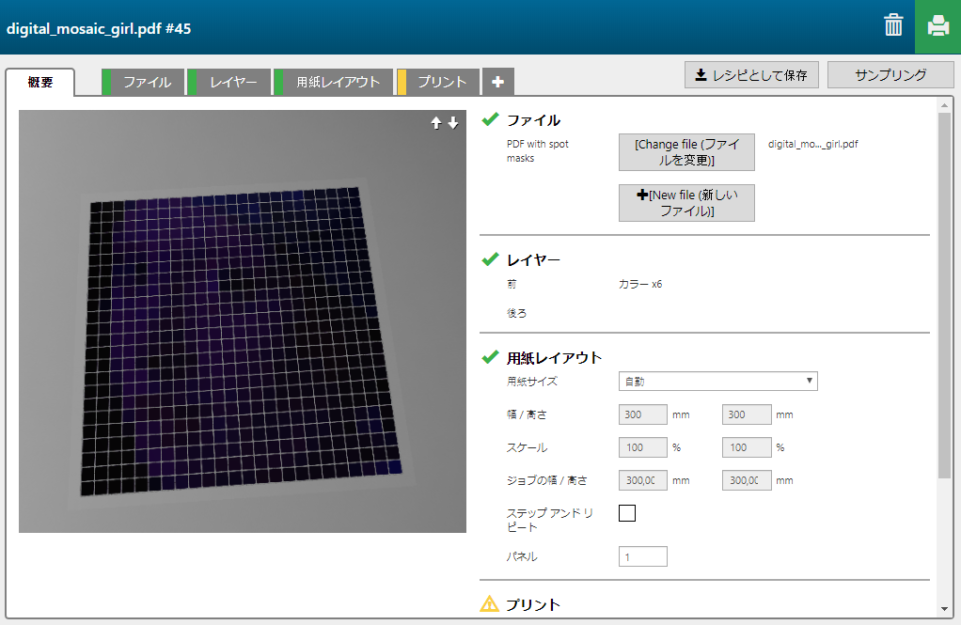This screenshot has height=625, width=961.
Task: Click the Change file button
Action: [x=686, y=152]
